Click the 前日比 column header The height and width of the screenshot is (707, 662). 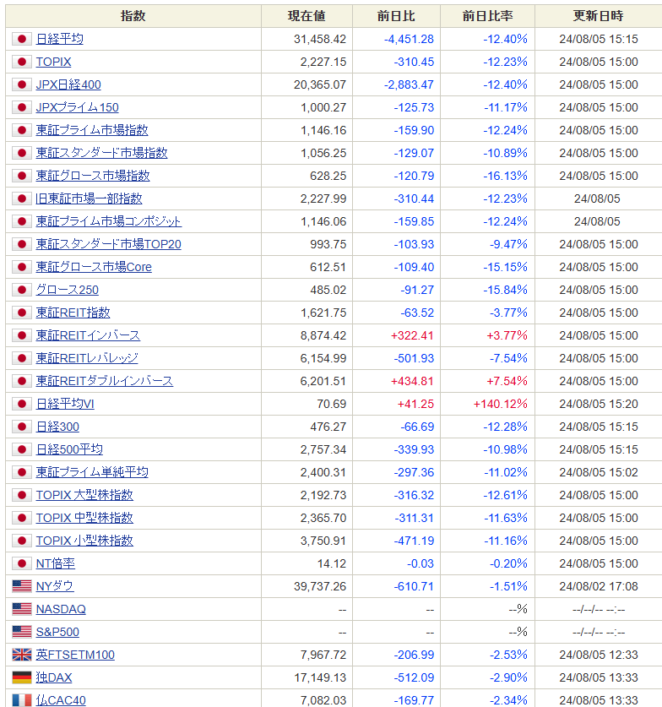396,16
